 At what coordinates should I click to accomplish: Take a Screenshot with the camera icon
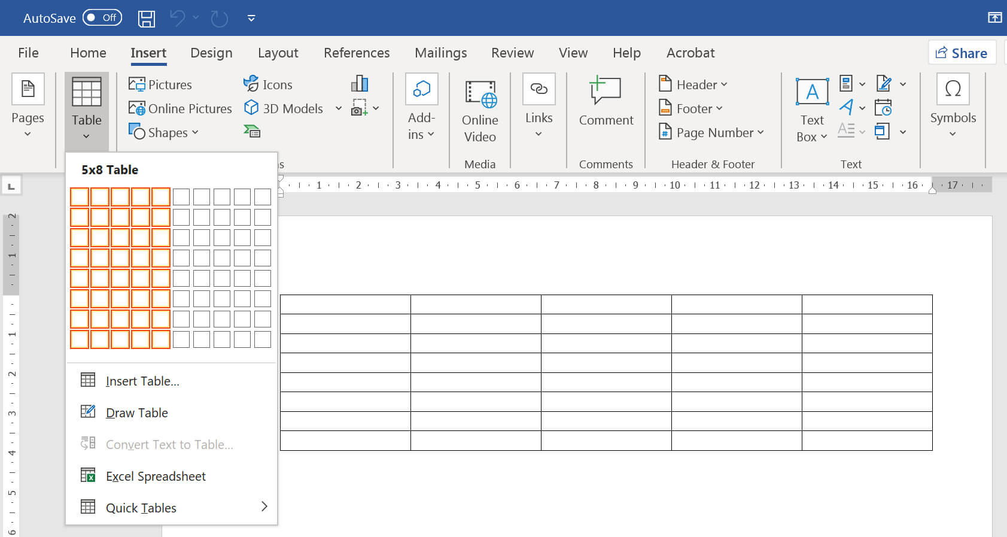click(360, 108)
